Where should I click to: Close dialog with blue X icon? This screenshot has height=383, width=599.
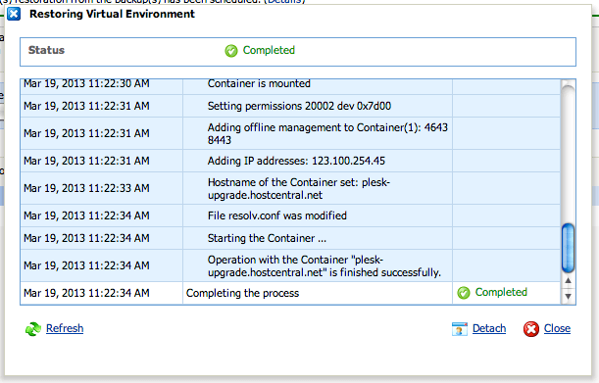(14, 14)
